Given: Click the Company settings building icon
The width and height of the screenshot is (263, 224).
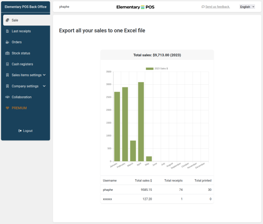Looking at the screenshot, I should pyautogui.click(x=7, y=86).
